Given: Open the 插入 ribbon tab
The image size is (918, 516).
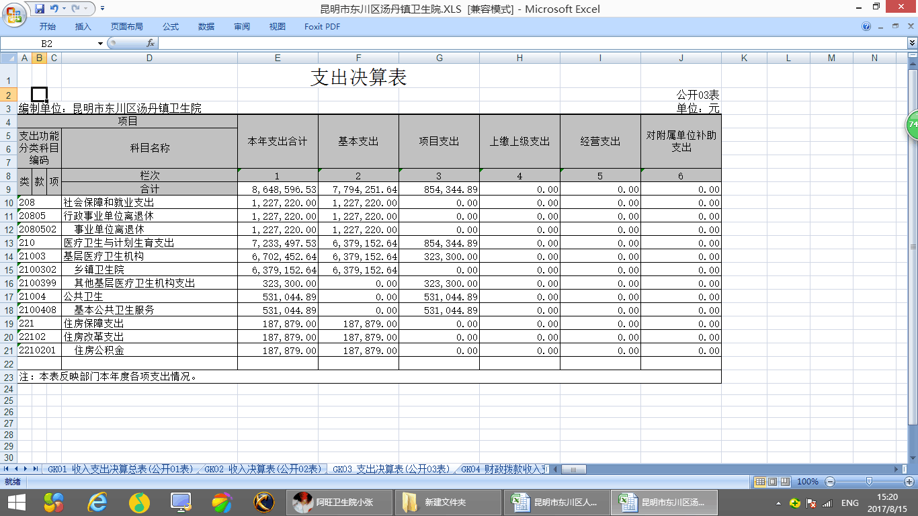Looking at the screenshot, I should click(83, 27).
